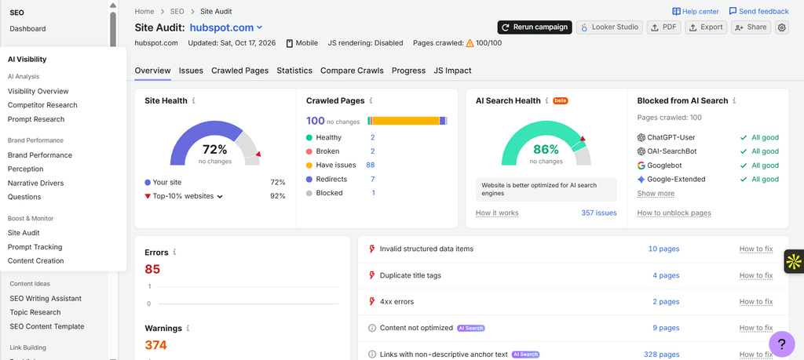Click the Export button
This screenshot has height=360, width=804.
(x=706, y=27)
